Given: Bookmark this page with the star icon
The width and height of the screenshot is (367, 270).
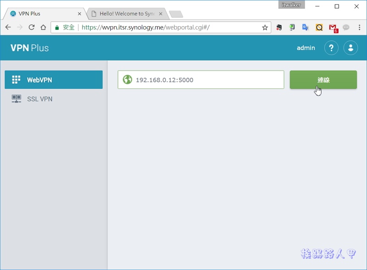Looking at the screenshot, I should (x=265, y=28).
